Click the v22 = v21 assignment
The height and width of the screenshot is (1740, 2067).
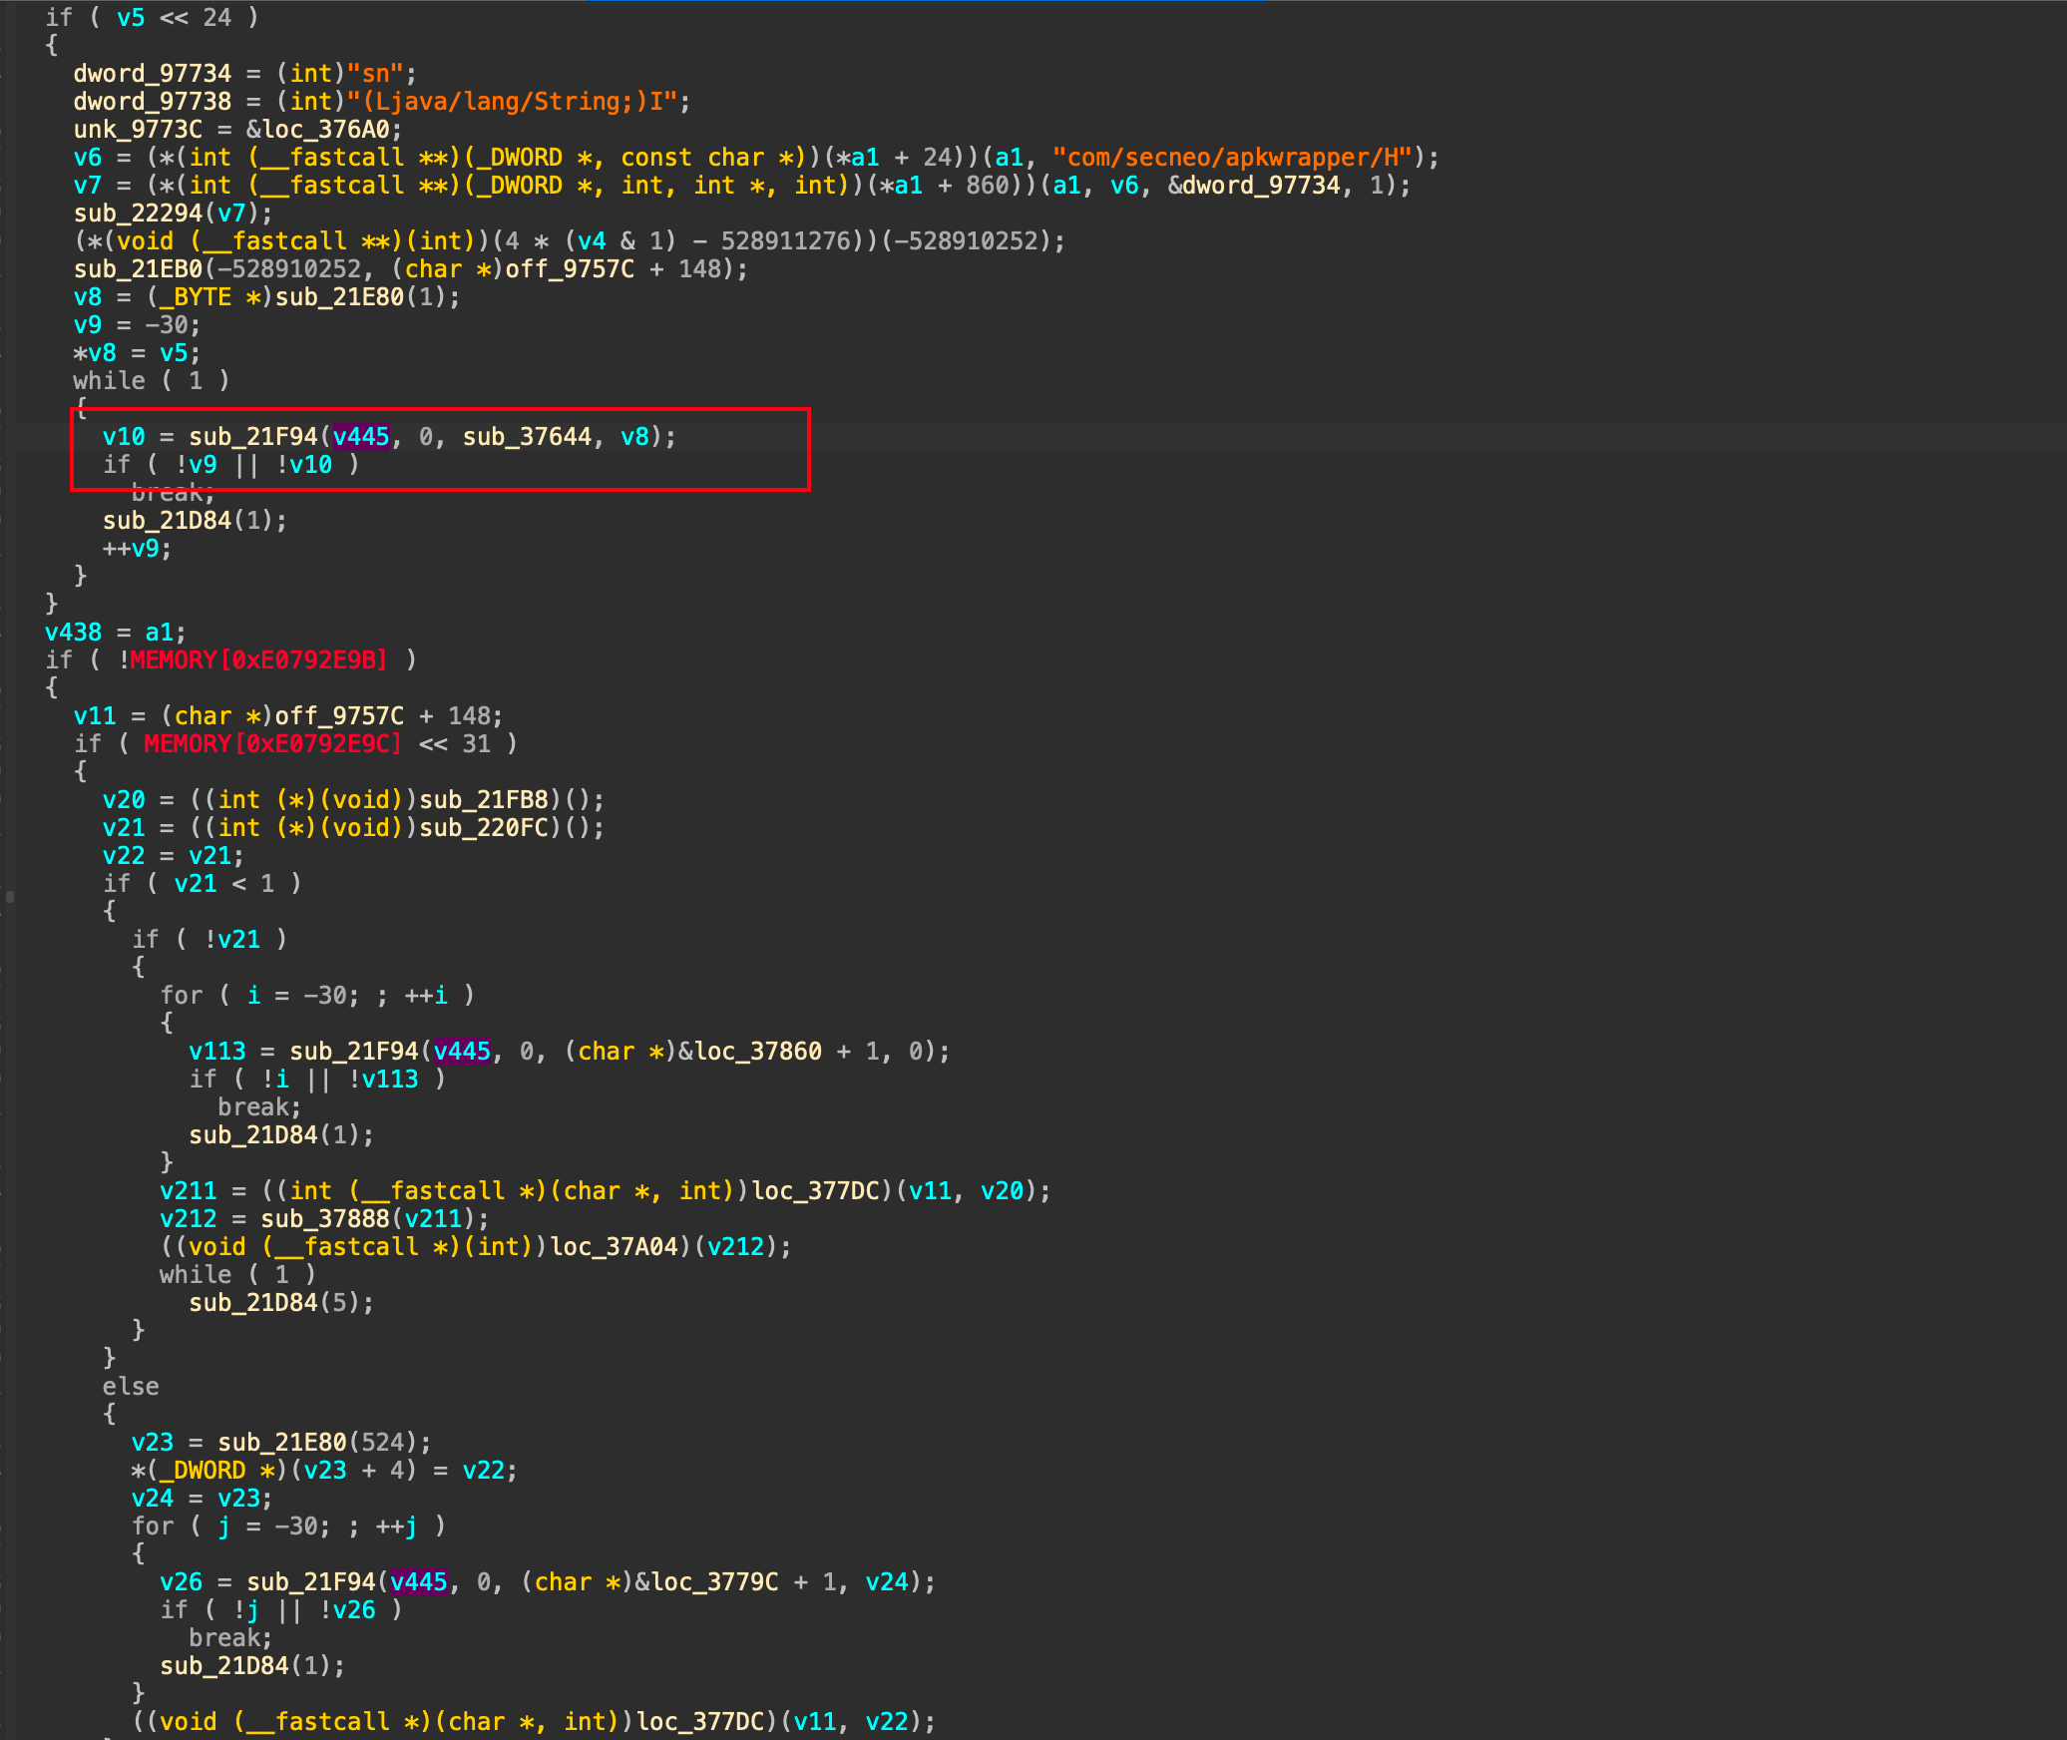click(x=174, y=856)
